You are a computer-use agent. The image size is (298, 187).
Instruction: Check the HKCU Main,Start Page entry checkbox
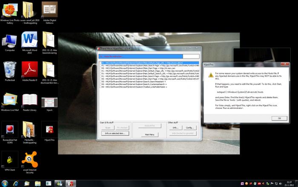[x=100, y=68]
